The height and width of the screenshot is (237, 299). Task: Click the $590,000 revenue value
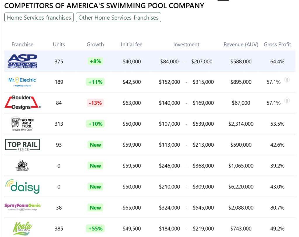tap(241, 145)
